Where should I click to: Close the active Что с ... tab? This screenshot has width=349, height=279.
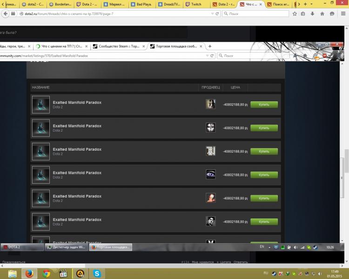coord(261,4)
